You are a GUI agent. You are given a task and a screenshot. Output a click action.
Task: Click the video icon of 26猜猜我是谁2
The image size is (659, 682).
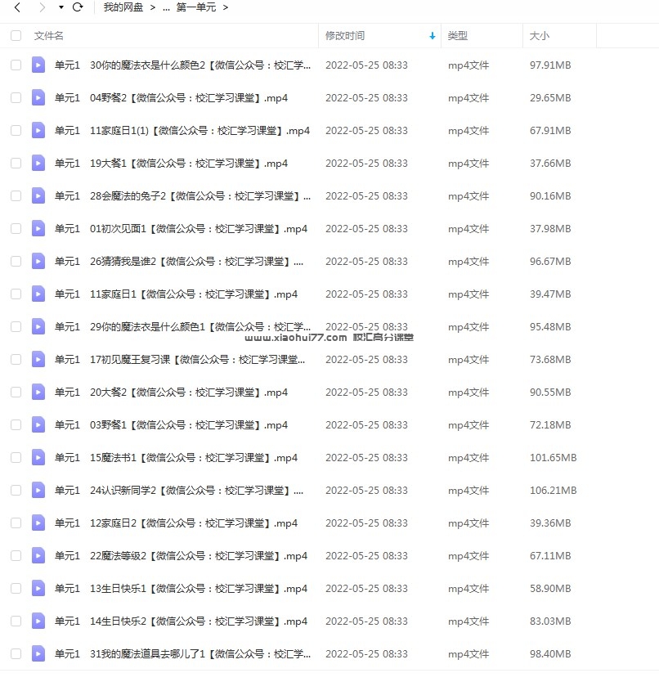pos(38,262)
